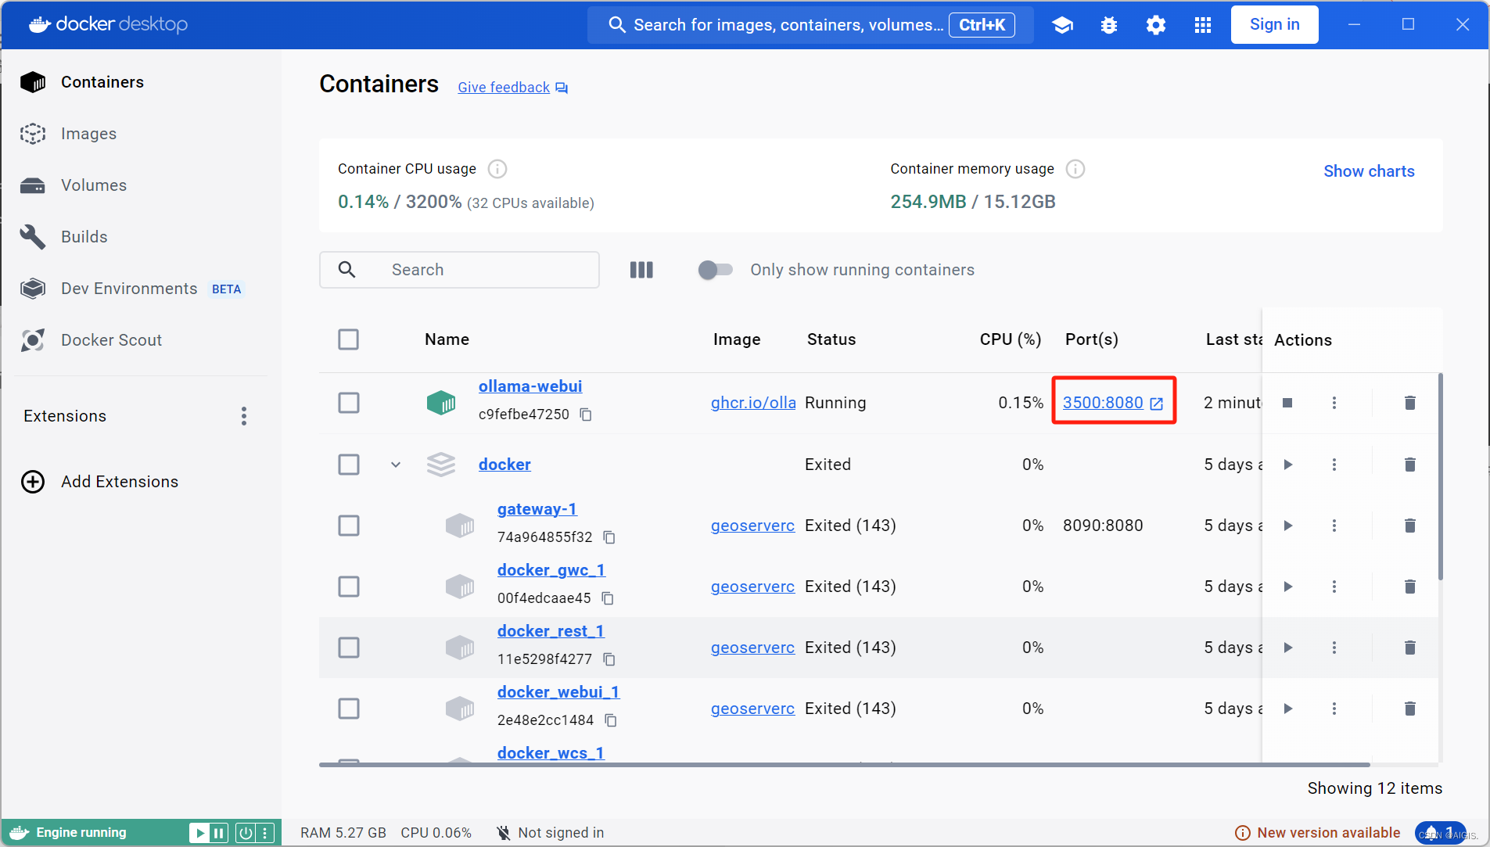This screenshot has width=1490, height=847.
Task: Open more actions for docker stack
Action: click(x=1334, y=465)
